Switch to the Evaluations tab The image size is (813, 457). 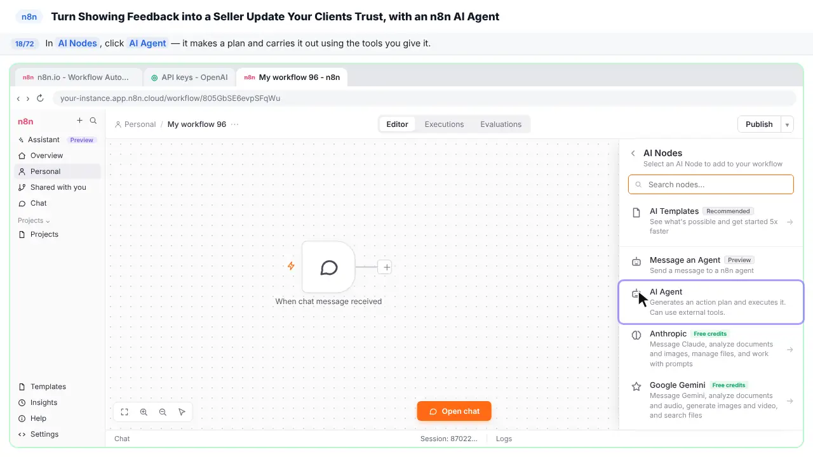501,124
